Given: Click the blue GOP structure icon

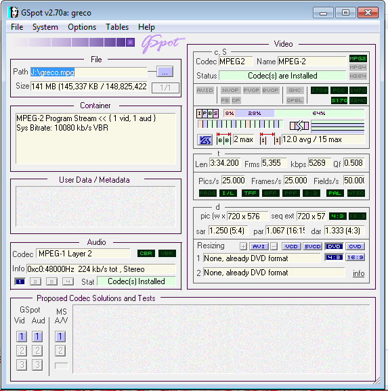Looking at the screenshot, I should coord(204,140).
